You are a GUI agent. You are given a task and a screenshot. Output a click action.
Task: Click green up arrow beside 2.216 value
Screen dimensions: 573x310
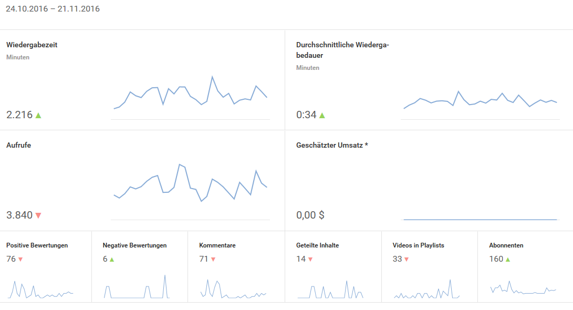(x=38, y=115)
